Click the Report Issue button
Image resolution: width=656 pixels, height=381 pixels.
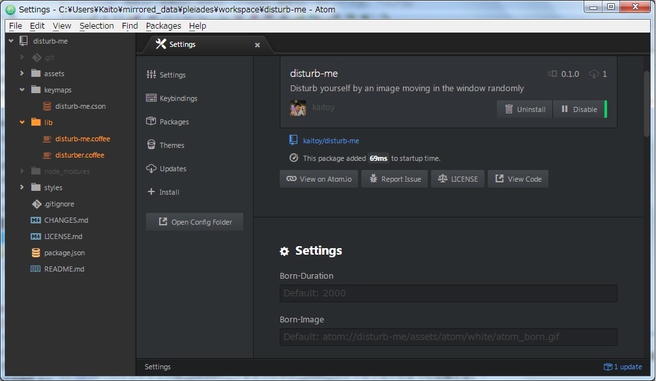[x=395, y=179]
